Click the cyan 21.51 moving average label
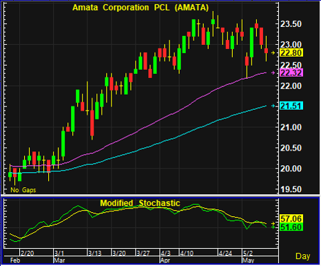Screen dimensions: 321x266 point(291,106)
